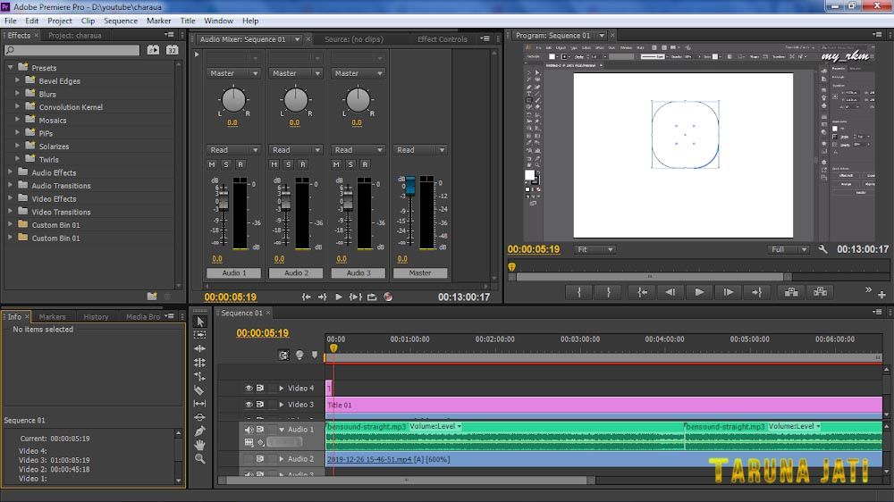Click the Extract button in Program monitor
894x502 pixels.
[x=821, y=292]
